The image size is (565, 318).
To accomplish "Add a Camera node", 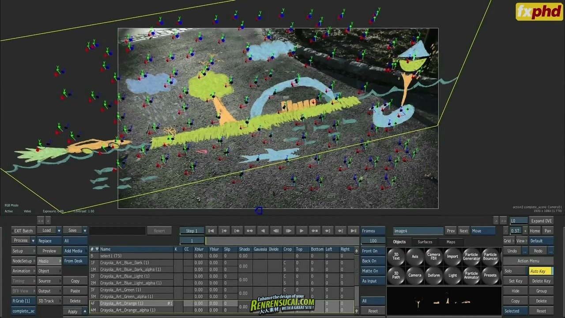I will [415, 275].
